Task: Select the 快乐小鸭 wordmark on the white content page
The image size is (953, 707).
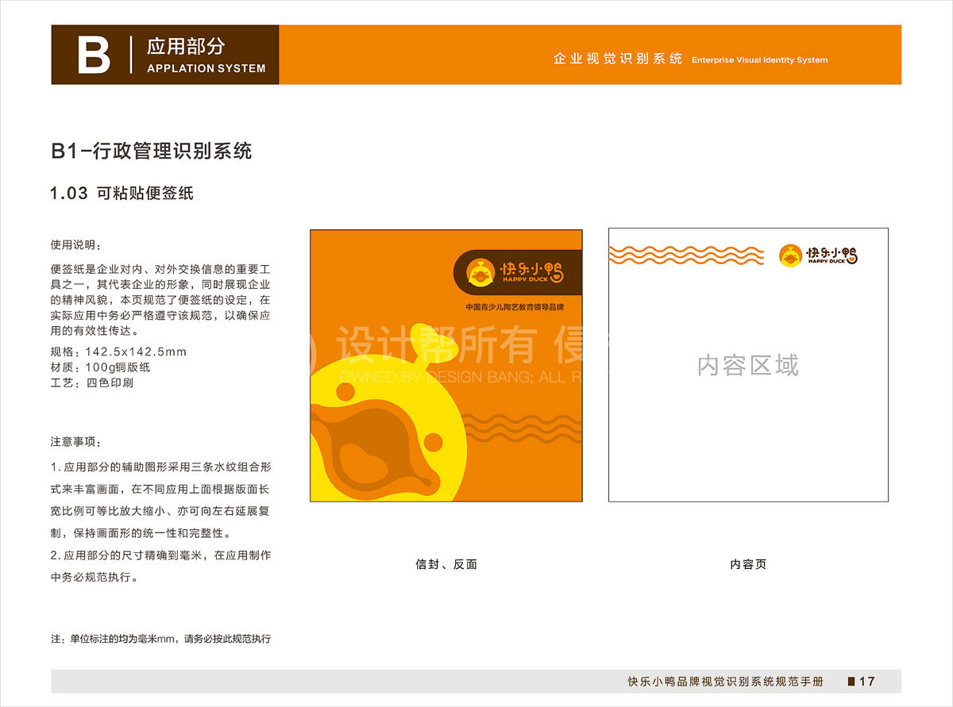Action: coord(831,255)
